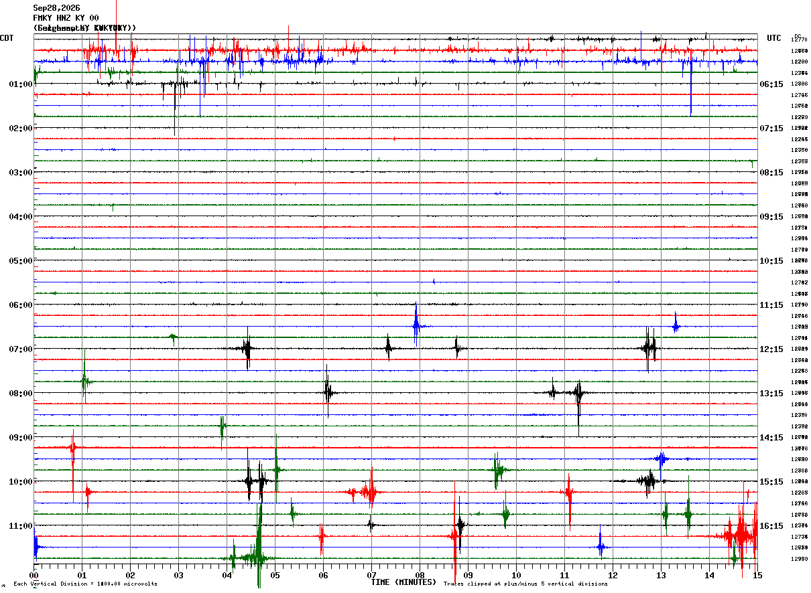The image size is (811, 593).
Task: Click the UTC time zone label
Action: pos(774,38)
